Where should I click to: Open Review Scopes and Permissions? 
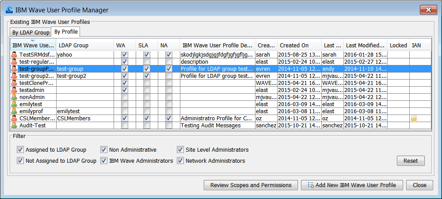[x=251, y=185]
